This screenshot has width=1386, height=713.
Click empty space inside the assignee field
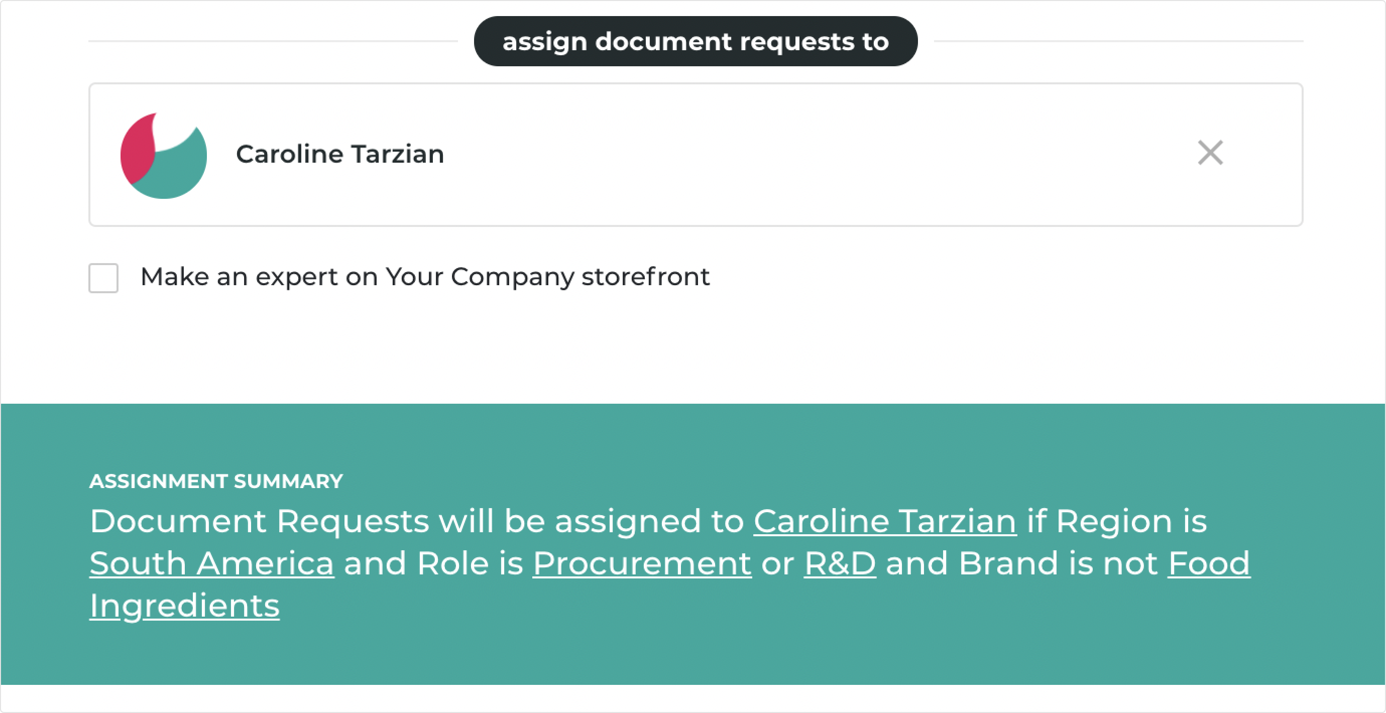(807, 155)
